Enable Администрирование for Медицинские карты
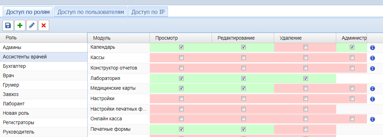383x137 pixels. coord(352,88)
